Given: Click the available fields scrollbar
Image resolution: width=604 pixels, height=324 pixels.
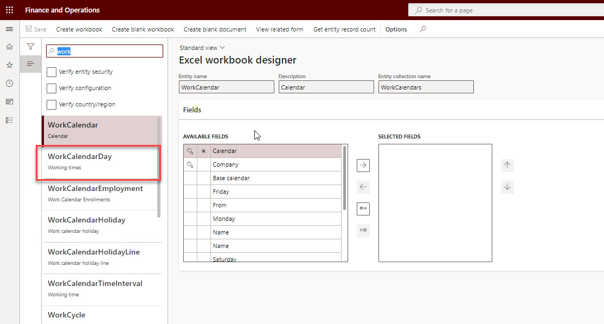Looking at the screenshot, I should coord(344,178).
